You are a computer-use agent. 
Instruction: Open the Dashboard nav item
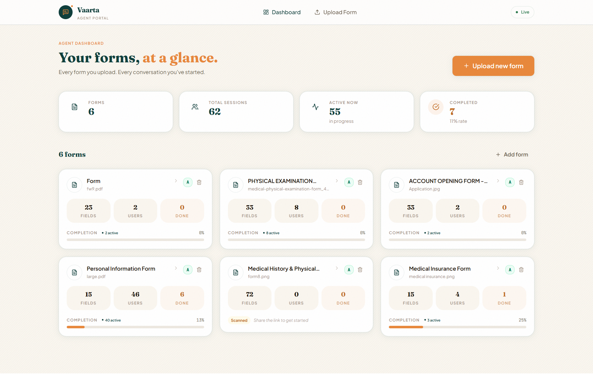(x=282, y=12)
